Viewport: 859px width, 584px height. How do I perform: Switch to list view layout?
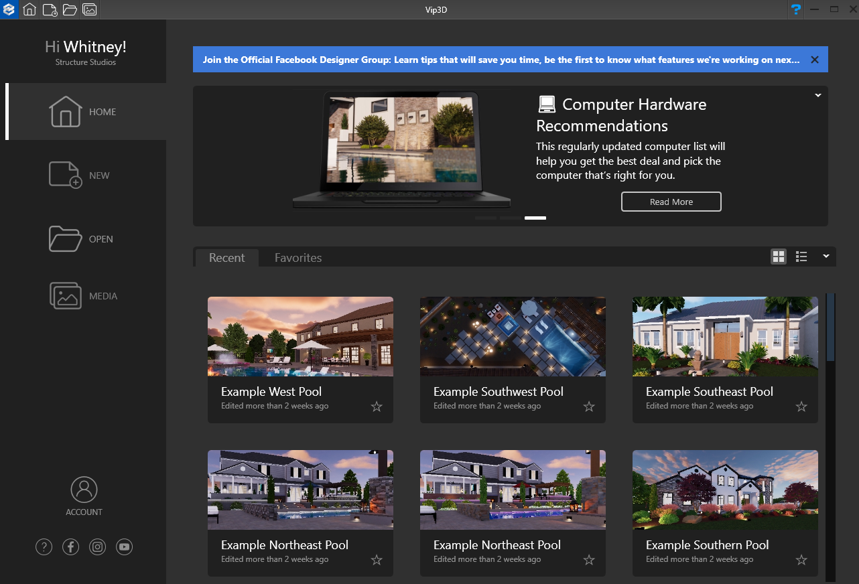pos(801,257)
